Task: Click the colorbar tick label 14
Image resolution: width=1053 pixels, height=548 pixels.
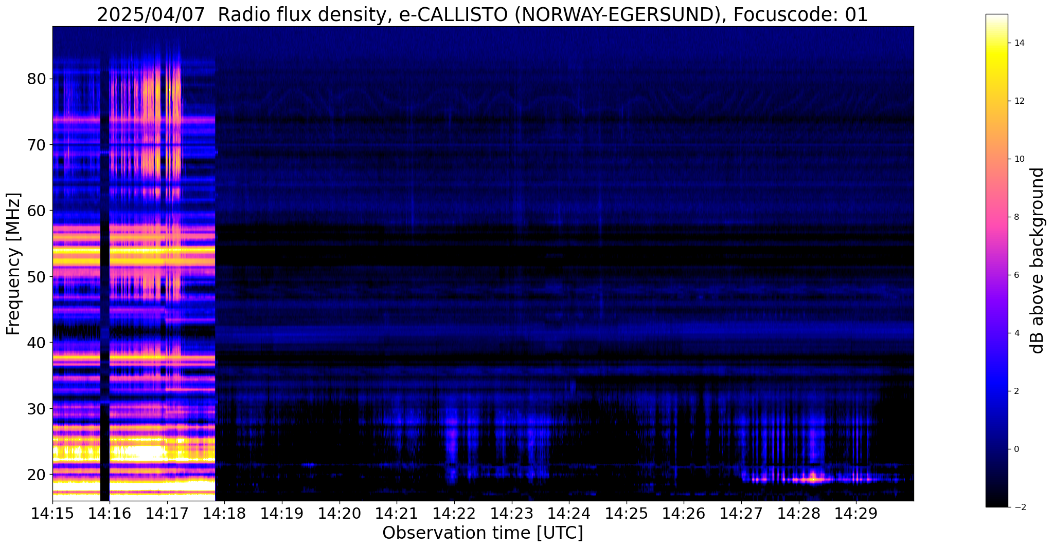Action: coord(1019,43)
